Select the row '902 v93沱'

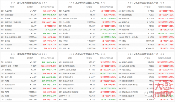click(87, 41)
